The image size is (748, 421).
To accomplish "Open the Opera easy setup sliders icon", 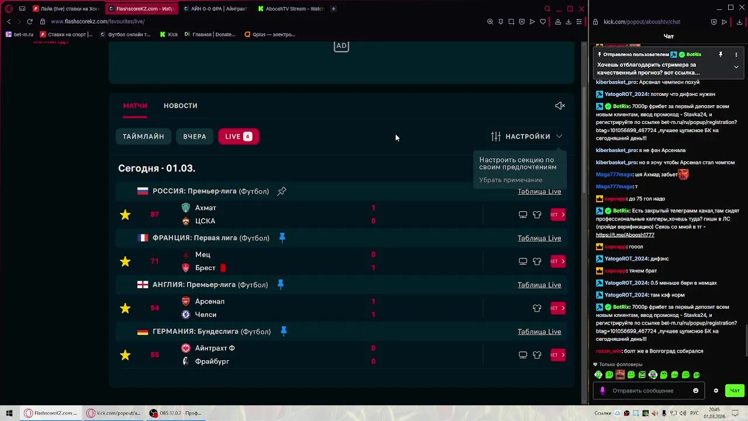I will pyautogui.click(x=579, y=22).
